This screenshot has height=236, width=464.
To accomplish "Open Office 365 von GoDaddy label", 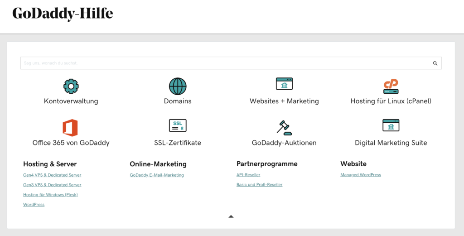I will pyautogui.click(x=71, y=143).
